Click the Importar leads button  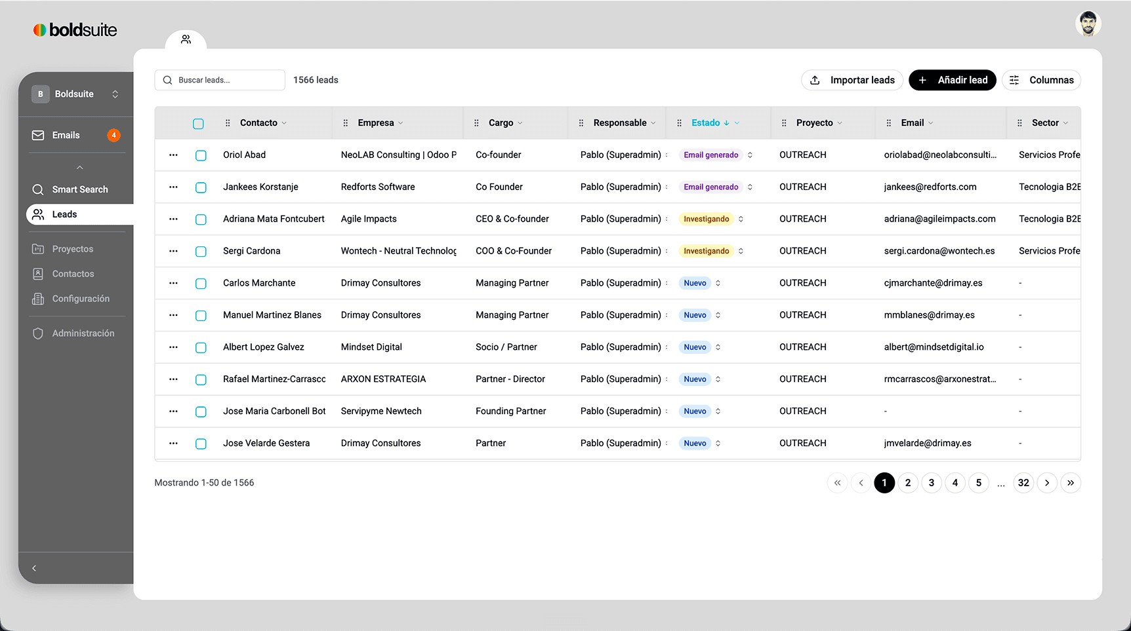pos(852,80)
